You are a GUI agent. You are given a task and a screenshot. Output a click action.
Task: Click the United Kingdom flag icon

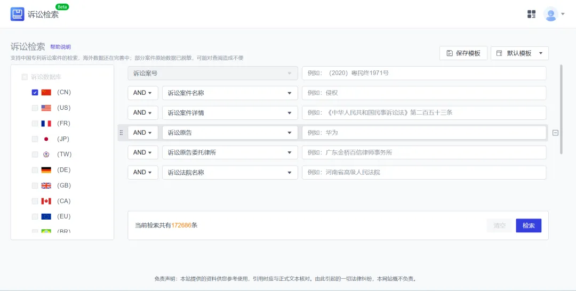click(x=46, y=185)
